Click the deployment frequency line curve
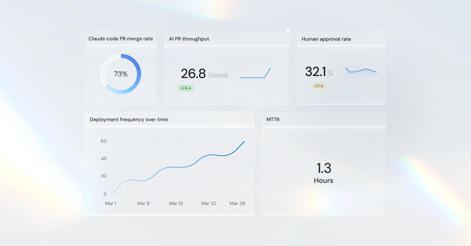This screenshot has width=471, height=246. pos(177,168)
